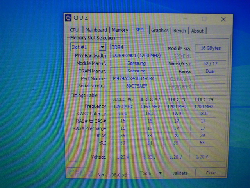Select the 1090 MHz frequency cell

coord(123,106)
